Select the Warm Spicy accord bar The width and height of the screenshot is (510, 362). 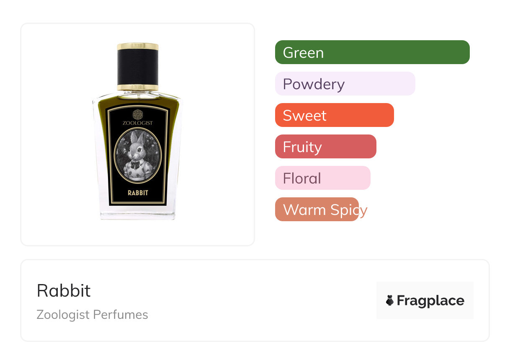click(x=317, y=209)
